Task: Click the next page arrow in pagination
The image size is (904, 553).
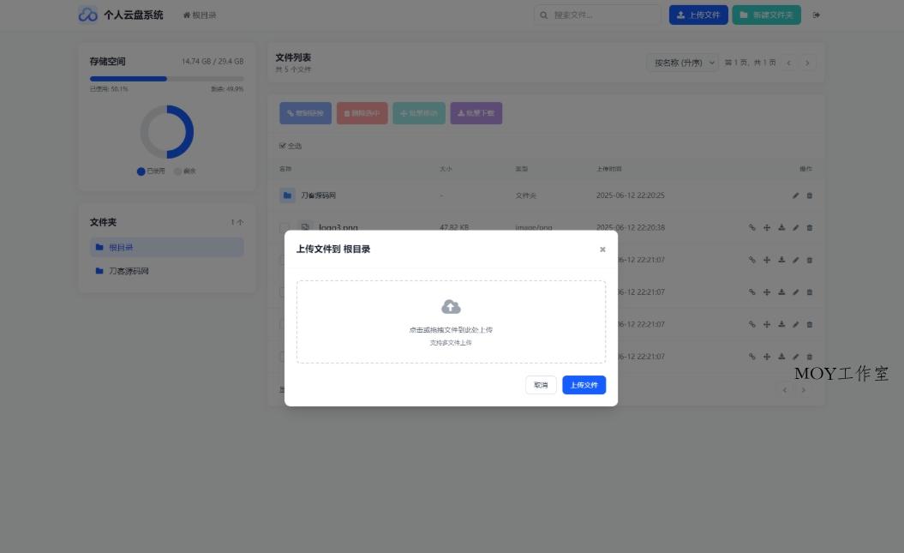Action: pos(807,62)
